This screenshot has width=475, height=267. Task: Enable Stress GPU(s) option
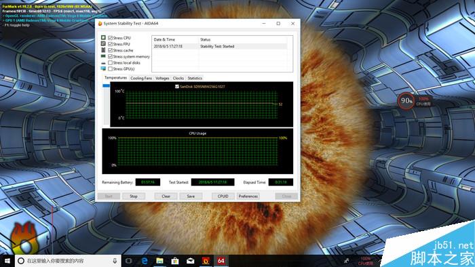(110, 69)
